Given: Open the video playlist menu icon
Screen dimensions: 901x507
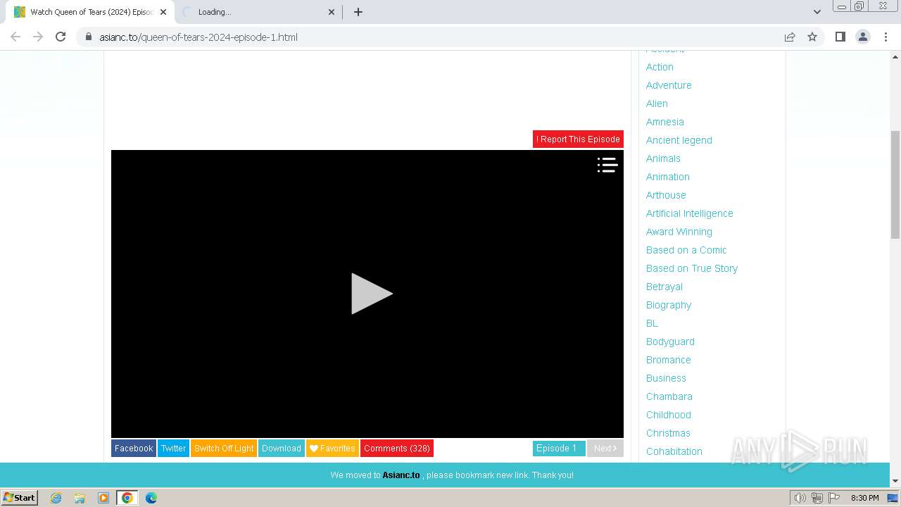Looking at the screenshot, I should pos(607,165).
